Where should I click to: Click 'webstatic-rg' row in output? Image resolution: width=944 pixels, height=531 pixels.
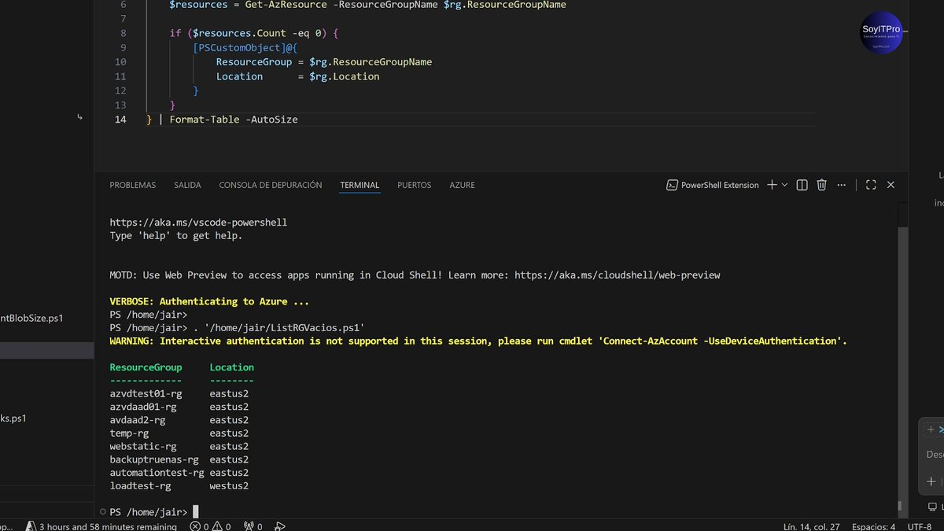coord(143,447)
